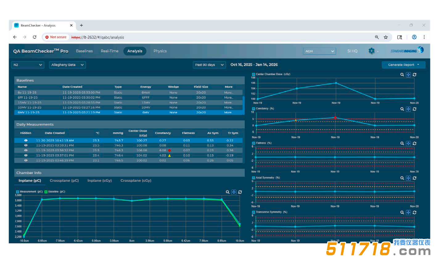Open the Past 90 days range dropdown
The image size is (439, 263).
209,65
